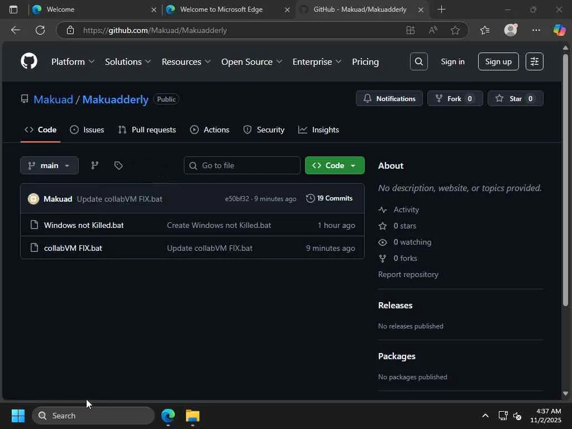Open File Explorer from the taskbar
This screenshot has height=429, width=572.
pos(193,416)
